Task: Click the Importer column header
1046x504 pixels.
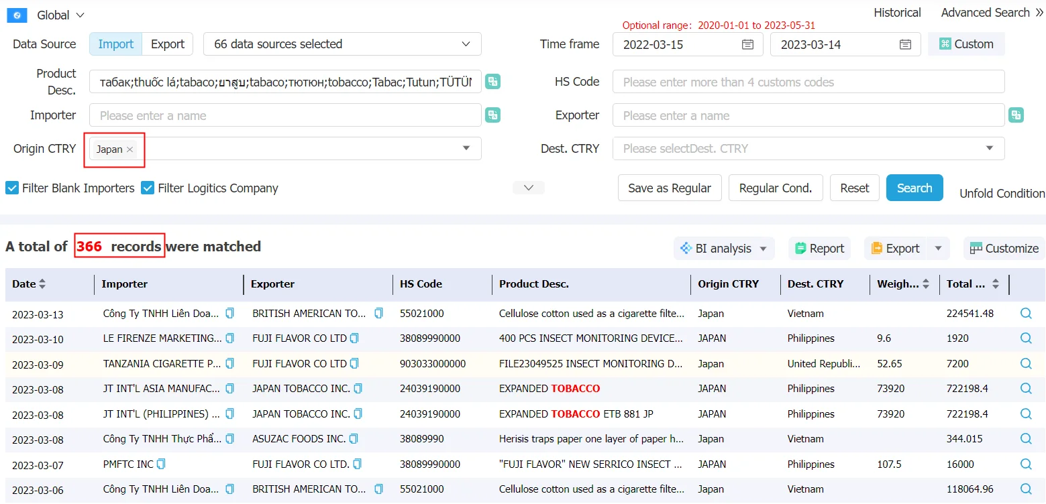Action: point(125,284)
